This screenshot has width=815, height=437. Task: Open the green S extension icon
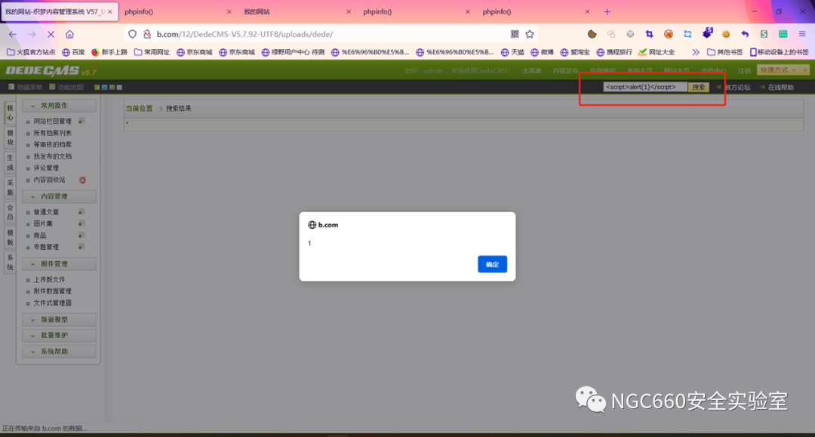tap(764, 34)
